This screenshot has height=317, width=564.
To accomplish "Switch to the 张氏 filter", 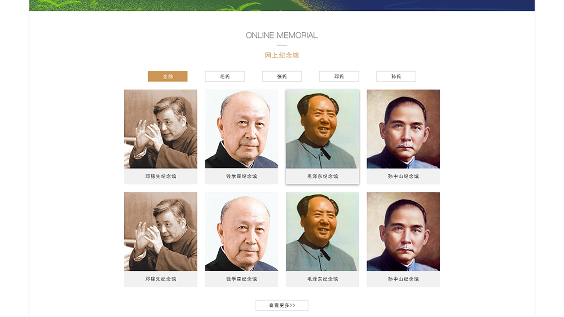I will pyautogui.click(x=282, y=76).
